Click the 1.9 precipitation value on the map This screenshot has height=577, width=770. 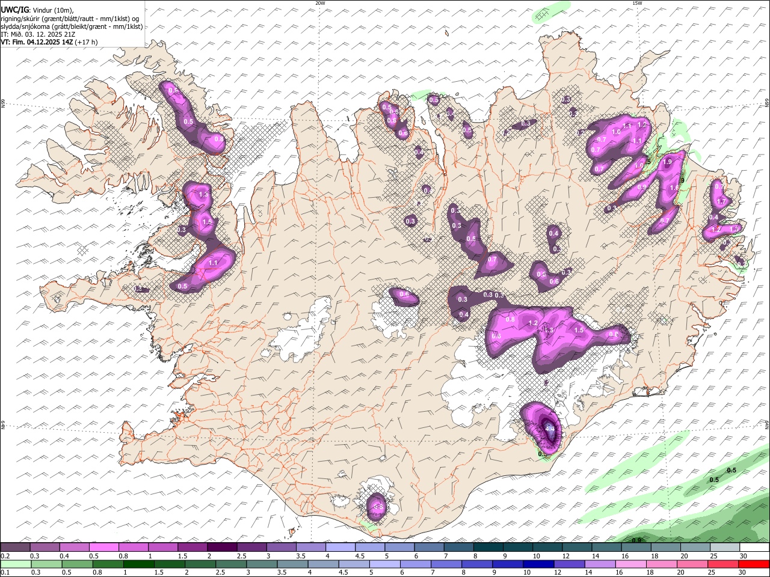coord(667,162)
